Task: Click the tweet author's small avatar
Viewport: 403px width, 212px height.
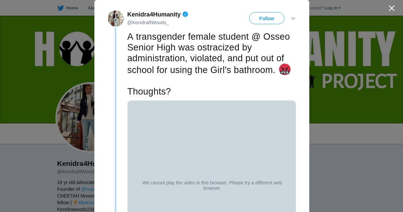Action: (116, 19)
